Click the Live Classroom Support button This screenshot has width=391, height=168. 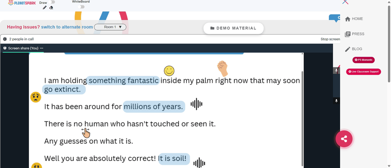364,72
